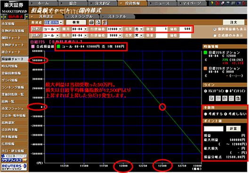
Task: Click the 楽天証券 MarketSpeed logo
Action: [x=14, y=7]
